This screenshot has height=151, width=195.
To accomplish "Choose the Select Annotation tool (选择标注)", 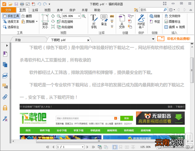I will pyautogui.click(x=11, y=27).
